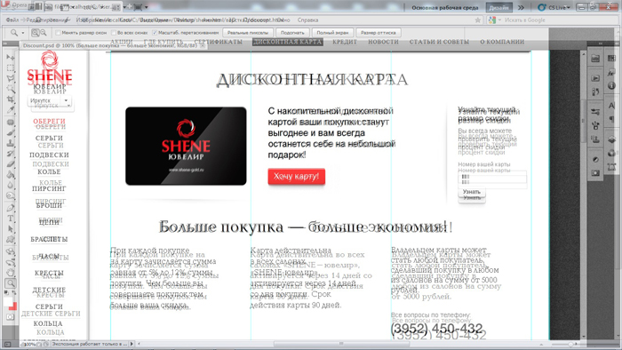
Task: Select the Hand tool
Action: click(11, 273)
